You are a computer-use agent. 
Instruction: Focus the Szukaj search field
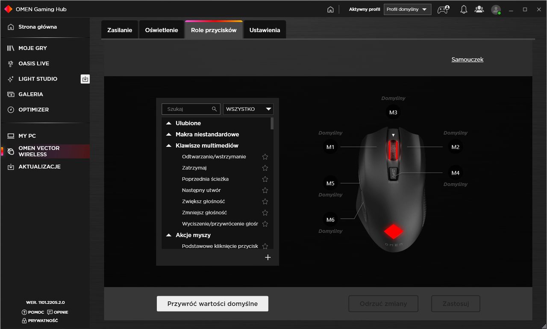[191, 109]
